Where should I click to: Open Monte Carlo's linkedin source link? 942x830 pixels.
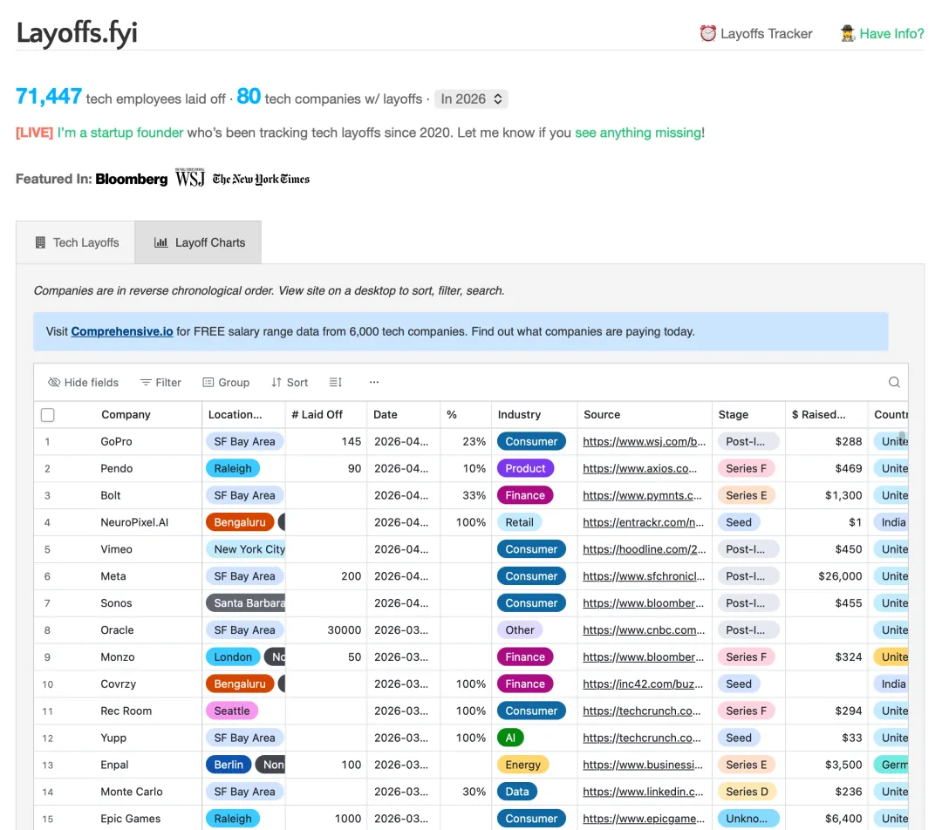(x=643, y=793)
